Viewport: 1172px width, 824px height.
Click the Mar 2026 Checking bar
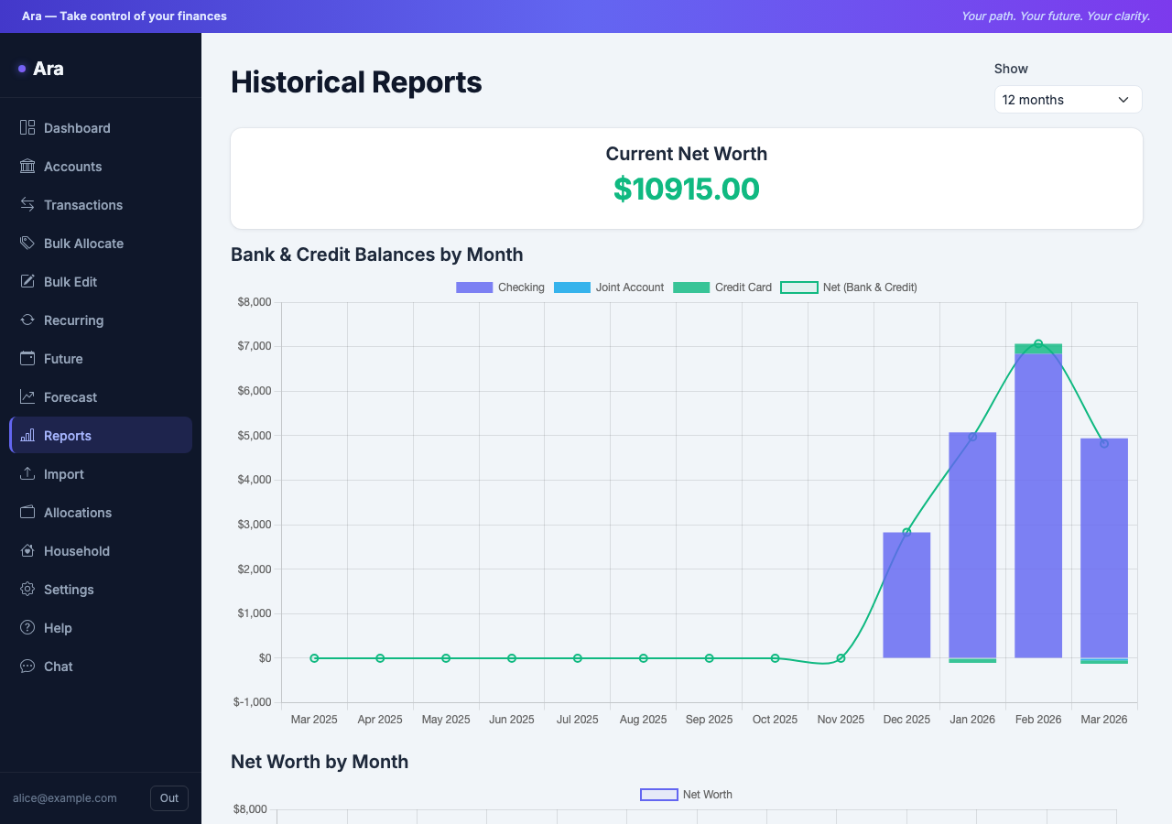tap(1104, 548)
